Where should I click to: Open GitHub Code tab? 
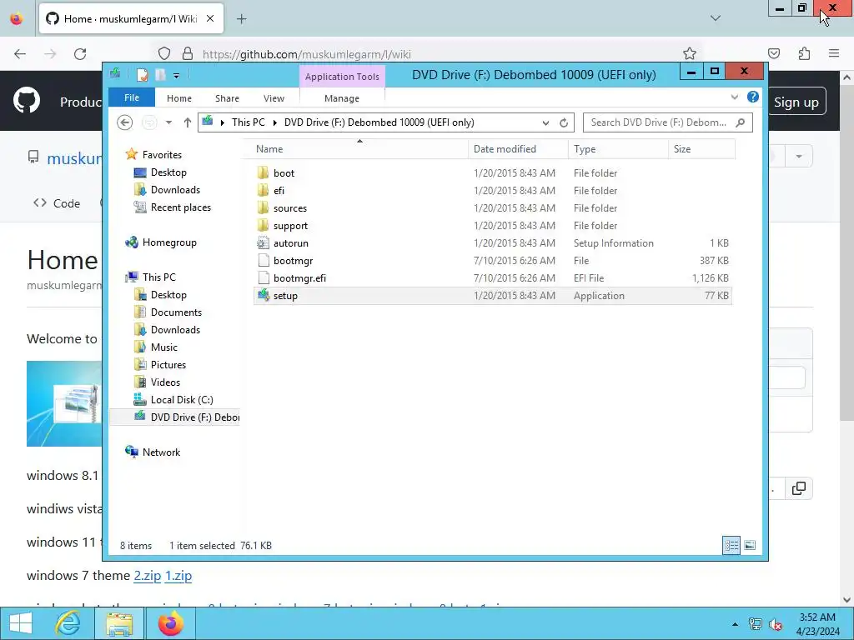(57, 203)
